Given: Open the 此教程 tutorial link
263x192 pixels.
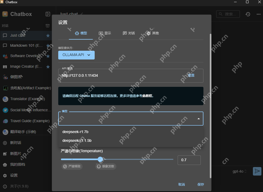Looking at the screenshot, I should pyautogui.click(x=147, y=96).
